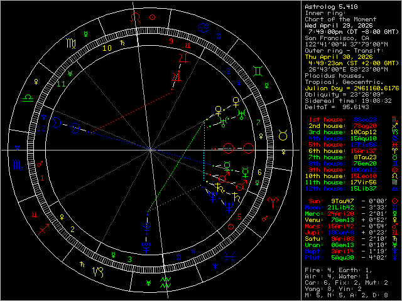Viewport: 402px width, 301px height.
Task: Select Pluto glyph in the sidebar Plut row
Action: coord(395,258)
